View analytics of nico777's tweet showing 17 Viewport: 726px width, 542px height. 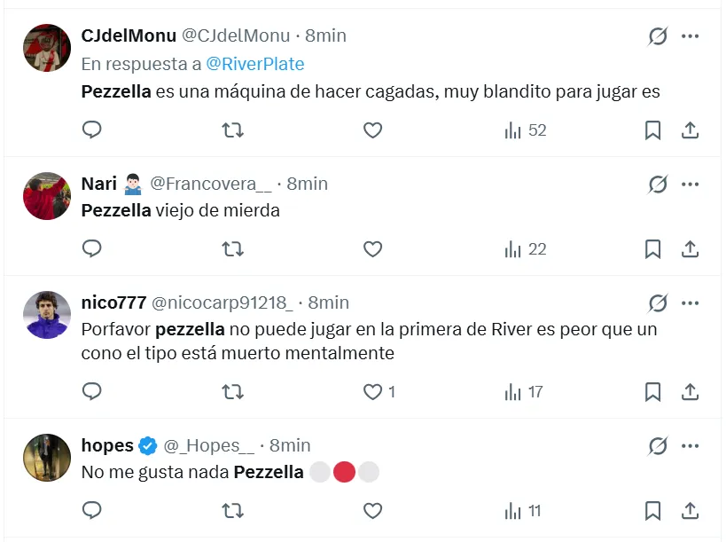point(524,391)
